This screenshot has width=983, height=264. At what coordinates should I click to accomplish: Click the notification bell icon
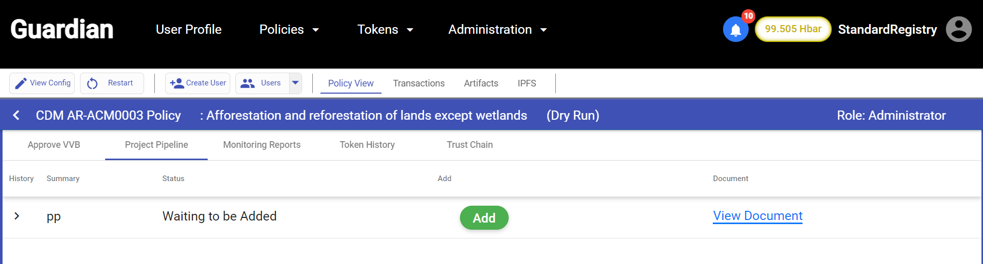735,30
